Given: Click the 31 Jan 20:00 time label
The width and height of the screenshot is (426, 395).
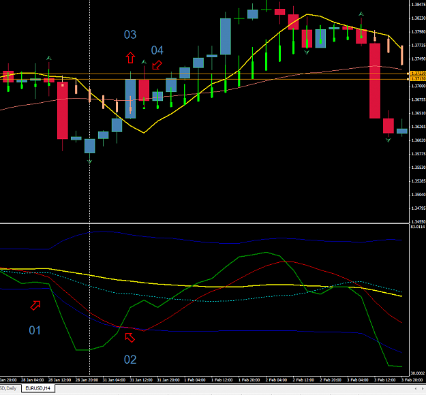Looking at the screenshot, I should [x=168, y=380].
